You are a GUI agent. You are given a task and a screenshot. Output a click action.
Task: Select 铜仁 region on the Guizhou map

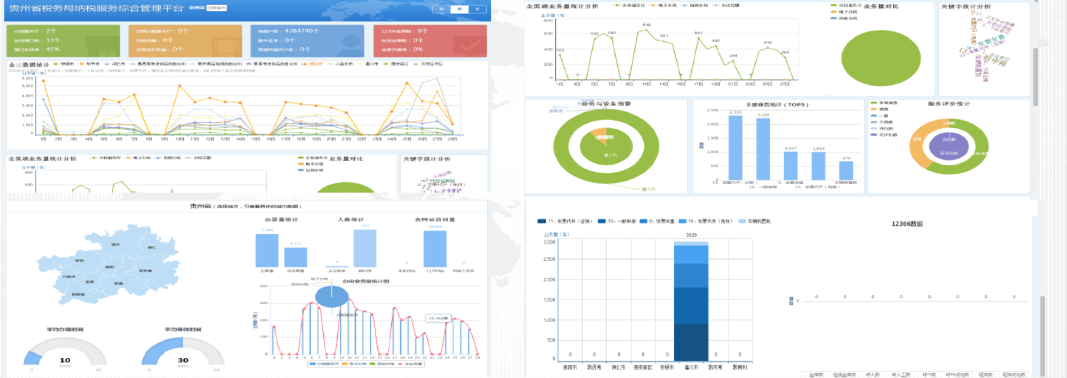(x=152, y=247)
